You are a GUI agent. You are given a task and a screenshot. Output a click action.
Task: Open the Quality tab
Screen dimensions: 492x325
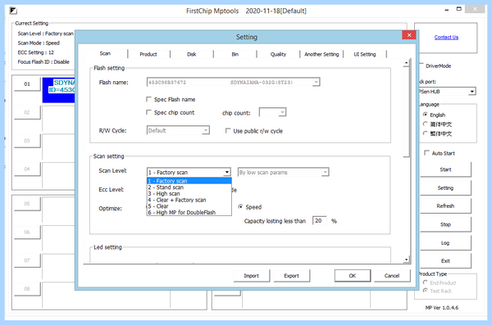(278, 54)
